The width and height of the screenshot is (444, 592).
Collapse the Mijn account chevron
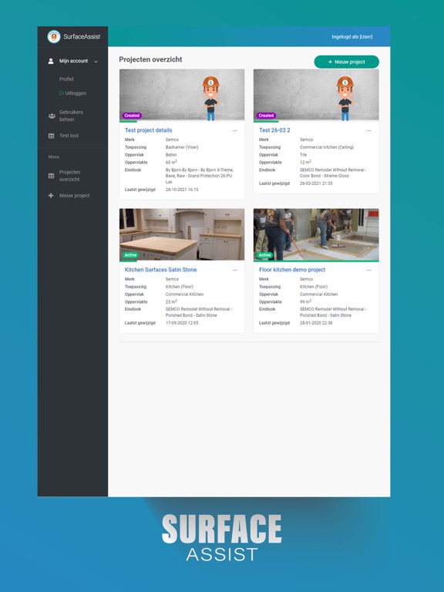click(96, 62)
